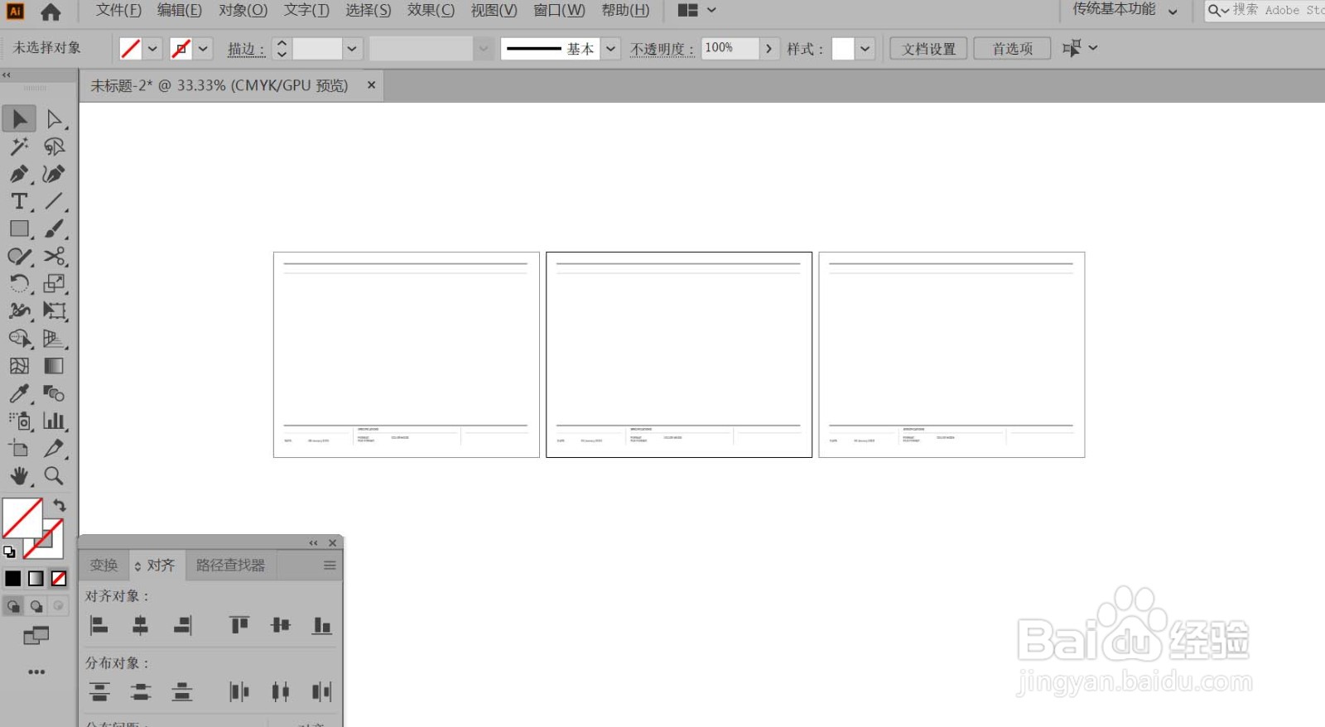This screenshot has width=1325, height=727.
Task: Click horizontal distribute left icon
Action: (239, 691)
